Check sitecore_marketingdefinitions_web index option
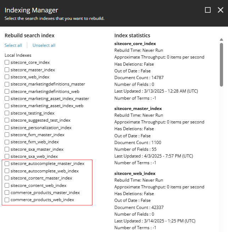 (x=7, y=92)
